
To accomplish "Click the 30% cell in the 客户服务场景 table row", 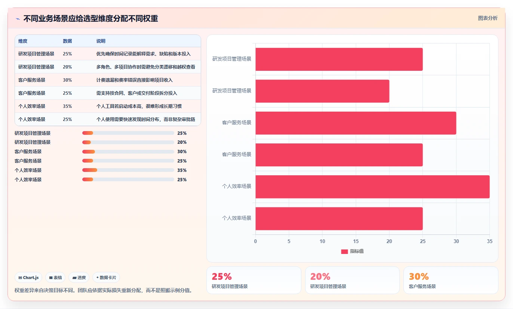I will pyautogui.click(x=67, y=80).
